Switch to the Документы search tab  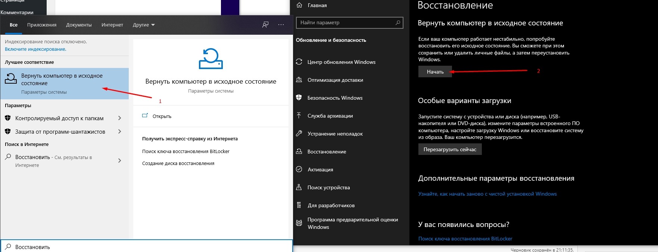[x=79, y=25]
